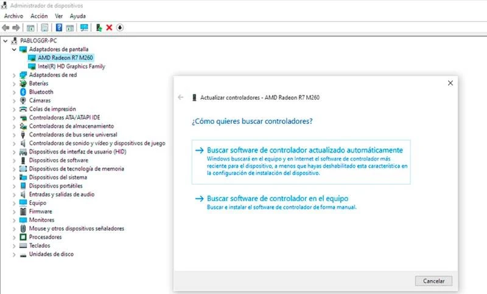Click the Bluetooth category icon
This screenshot has height=294, width=487.
click(x=23, y=92)
